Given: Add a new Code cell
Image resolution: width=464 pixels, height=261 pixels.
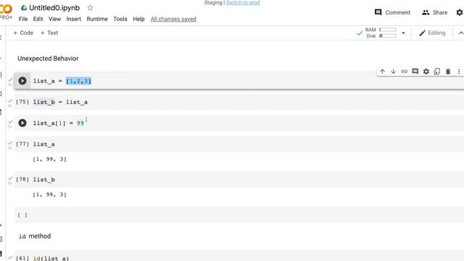Looking at the screenshot, I should [23, 33].
